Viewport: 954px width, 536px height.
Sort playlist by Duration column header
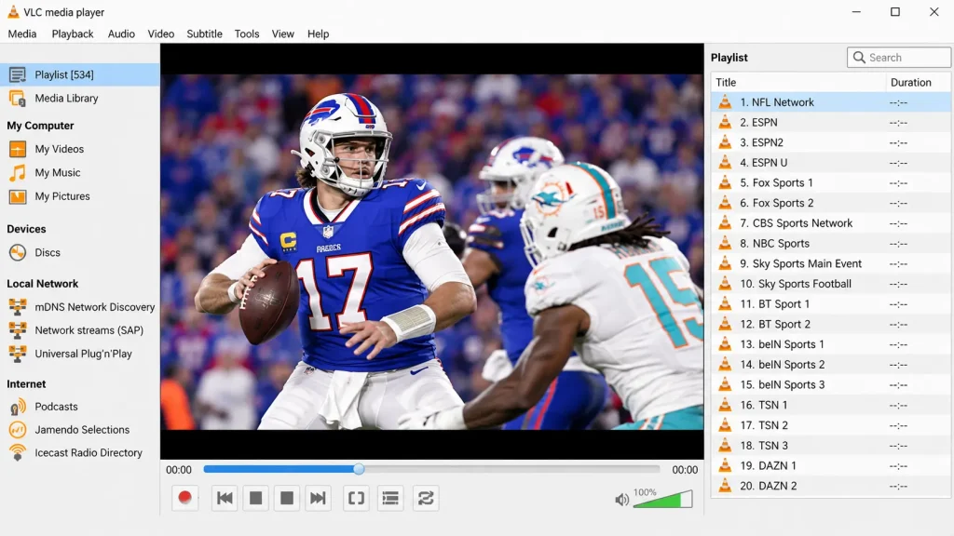coord(918,83)
